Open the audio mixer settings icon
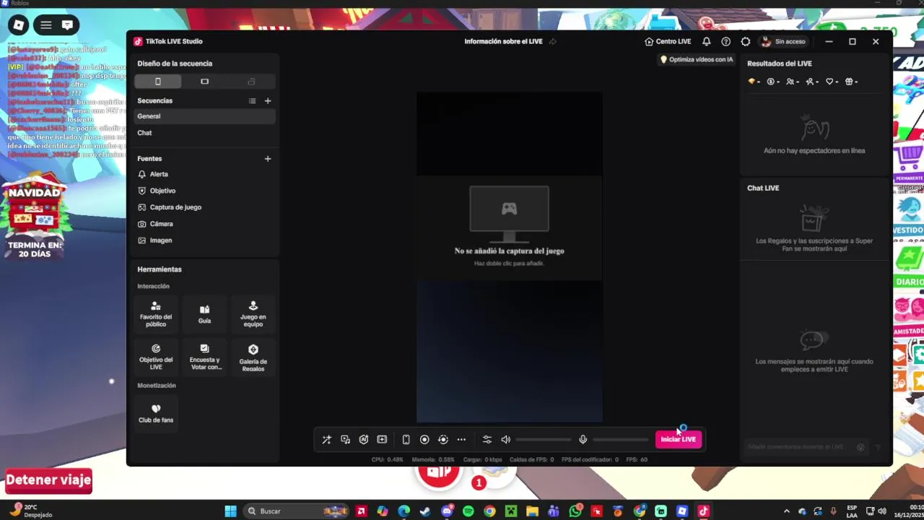Screen dimensions: 924x520 tap(487, 440)
